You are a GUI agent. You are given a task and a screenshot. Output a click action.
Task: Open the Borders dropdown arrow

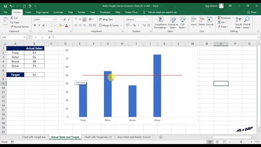pos(55,25)
